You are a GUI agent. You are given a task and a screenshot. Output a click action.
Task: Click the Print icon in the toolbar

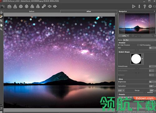(21, 7)
